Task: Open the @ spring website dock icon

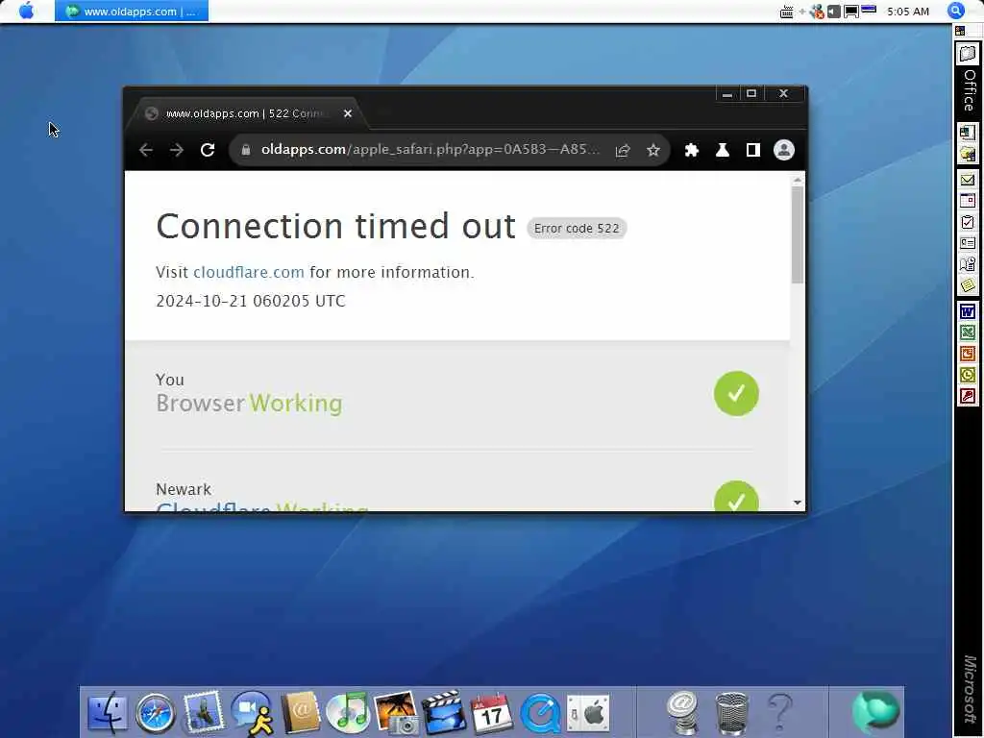Action: click(683, 712)
